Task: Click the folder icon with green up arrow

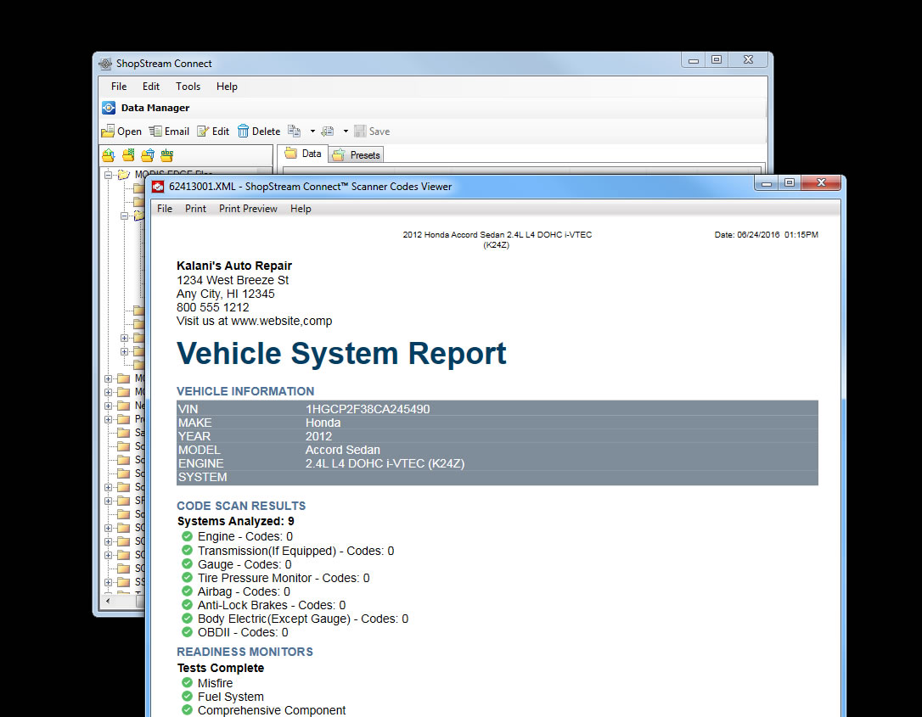Action: click(x=108, y=155)
